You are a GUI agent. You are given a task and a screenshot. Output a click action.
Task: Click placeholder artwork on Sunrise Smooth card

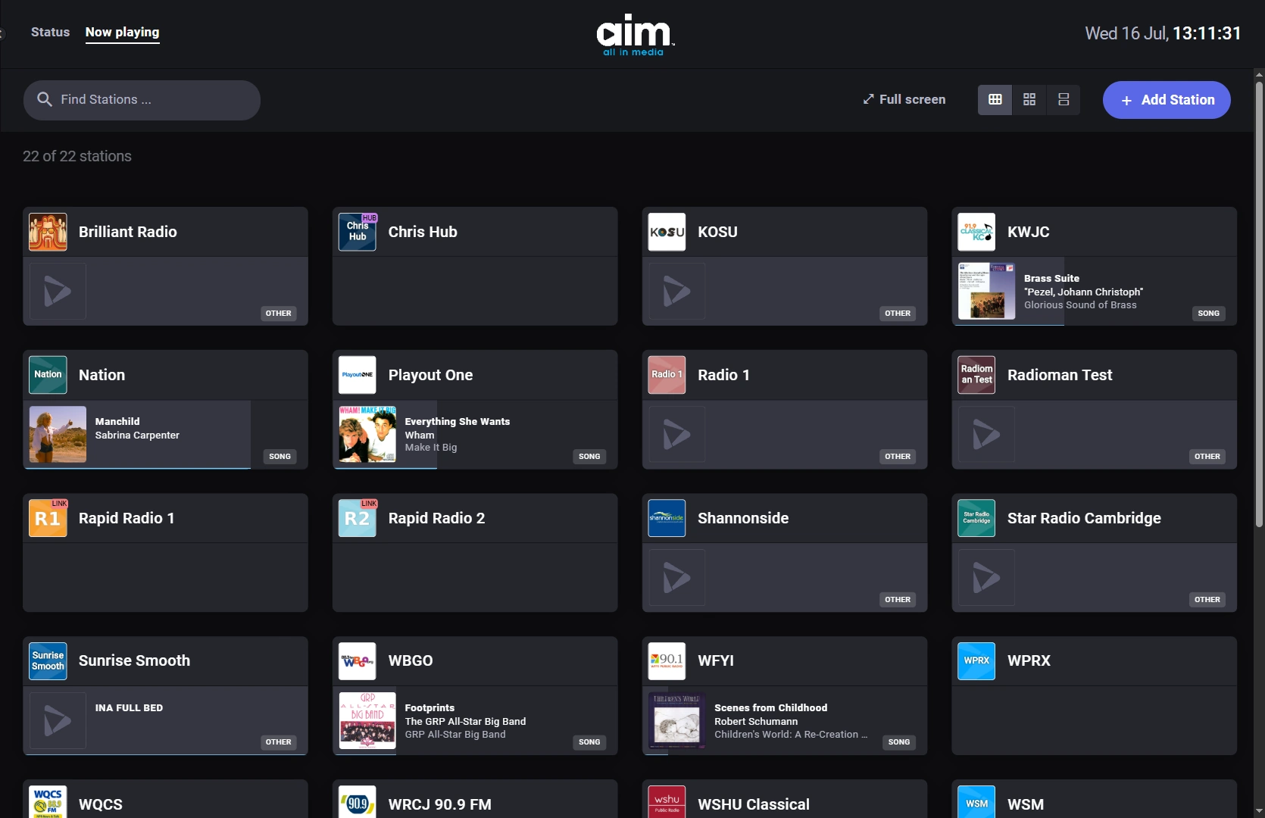tap(58, 720)
